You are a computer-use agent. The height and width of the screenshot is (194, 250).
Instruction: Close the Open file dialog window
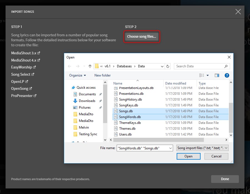[x=229, y=57]
